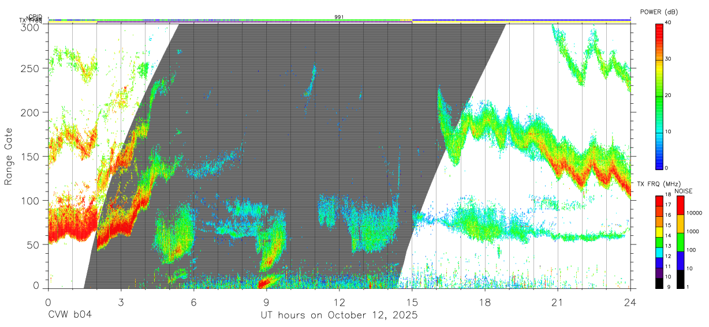The height and width of the screenshot is (327, 709).
Task: Click the 1 label in NOISE legend
Action: (687, 287)
